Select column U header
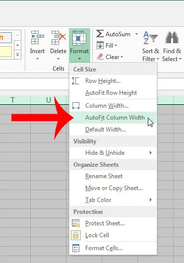 pyautogui.click(x=49, y=100)
